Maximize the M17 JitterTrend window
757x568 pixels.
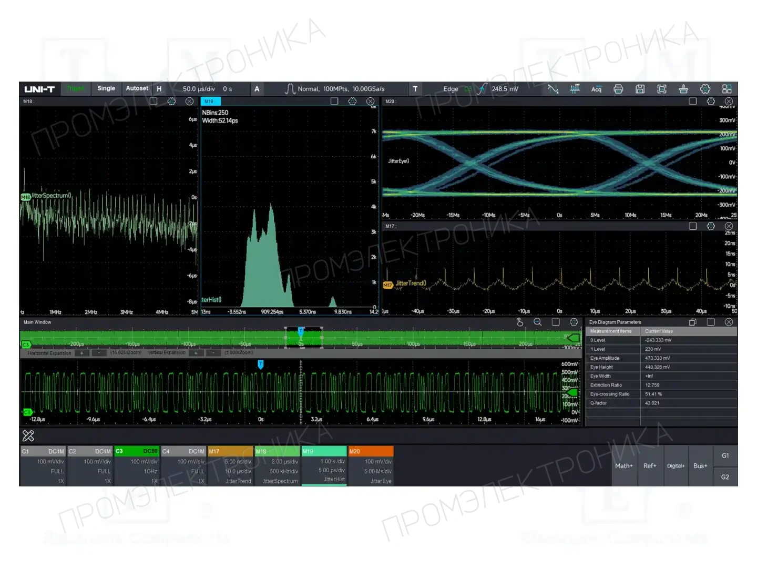693,226
